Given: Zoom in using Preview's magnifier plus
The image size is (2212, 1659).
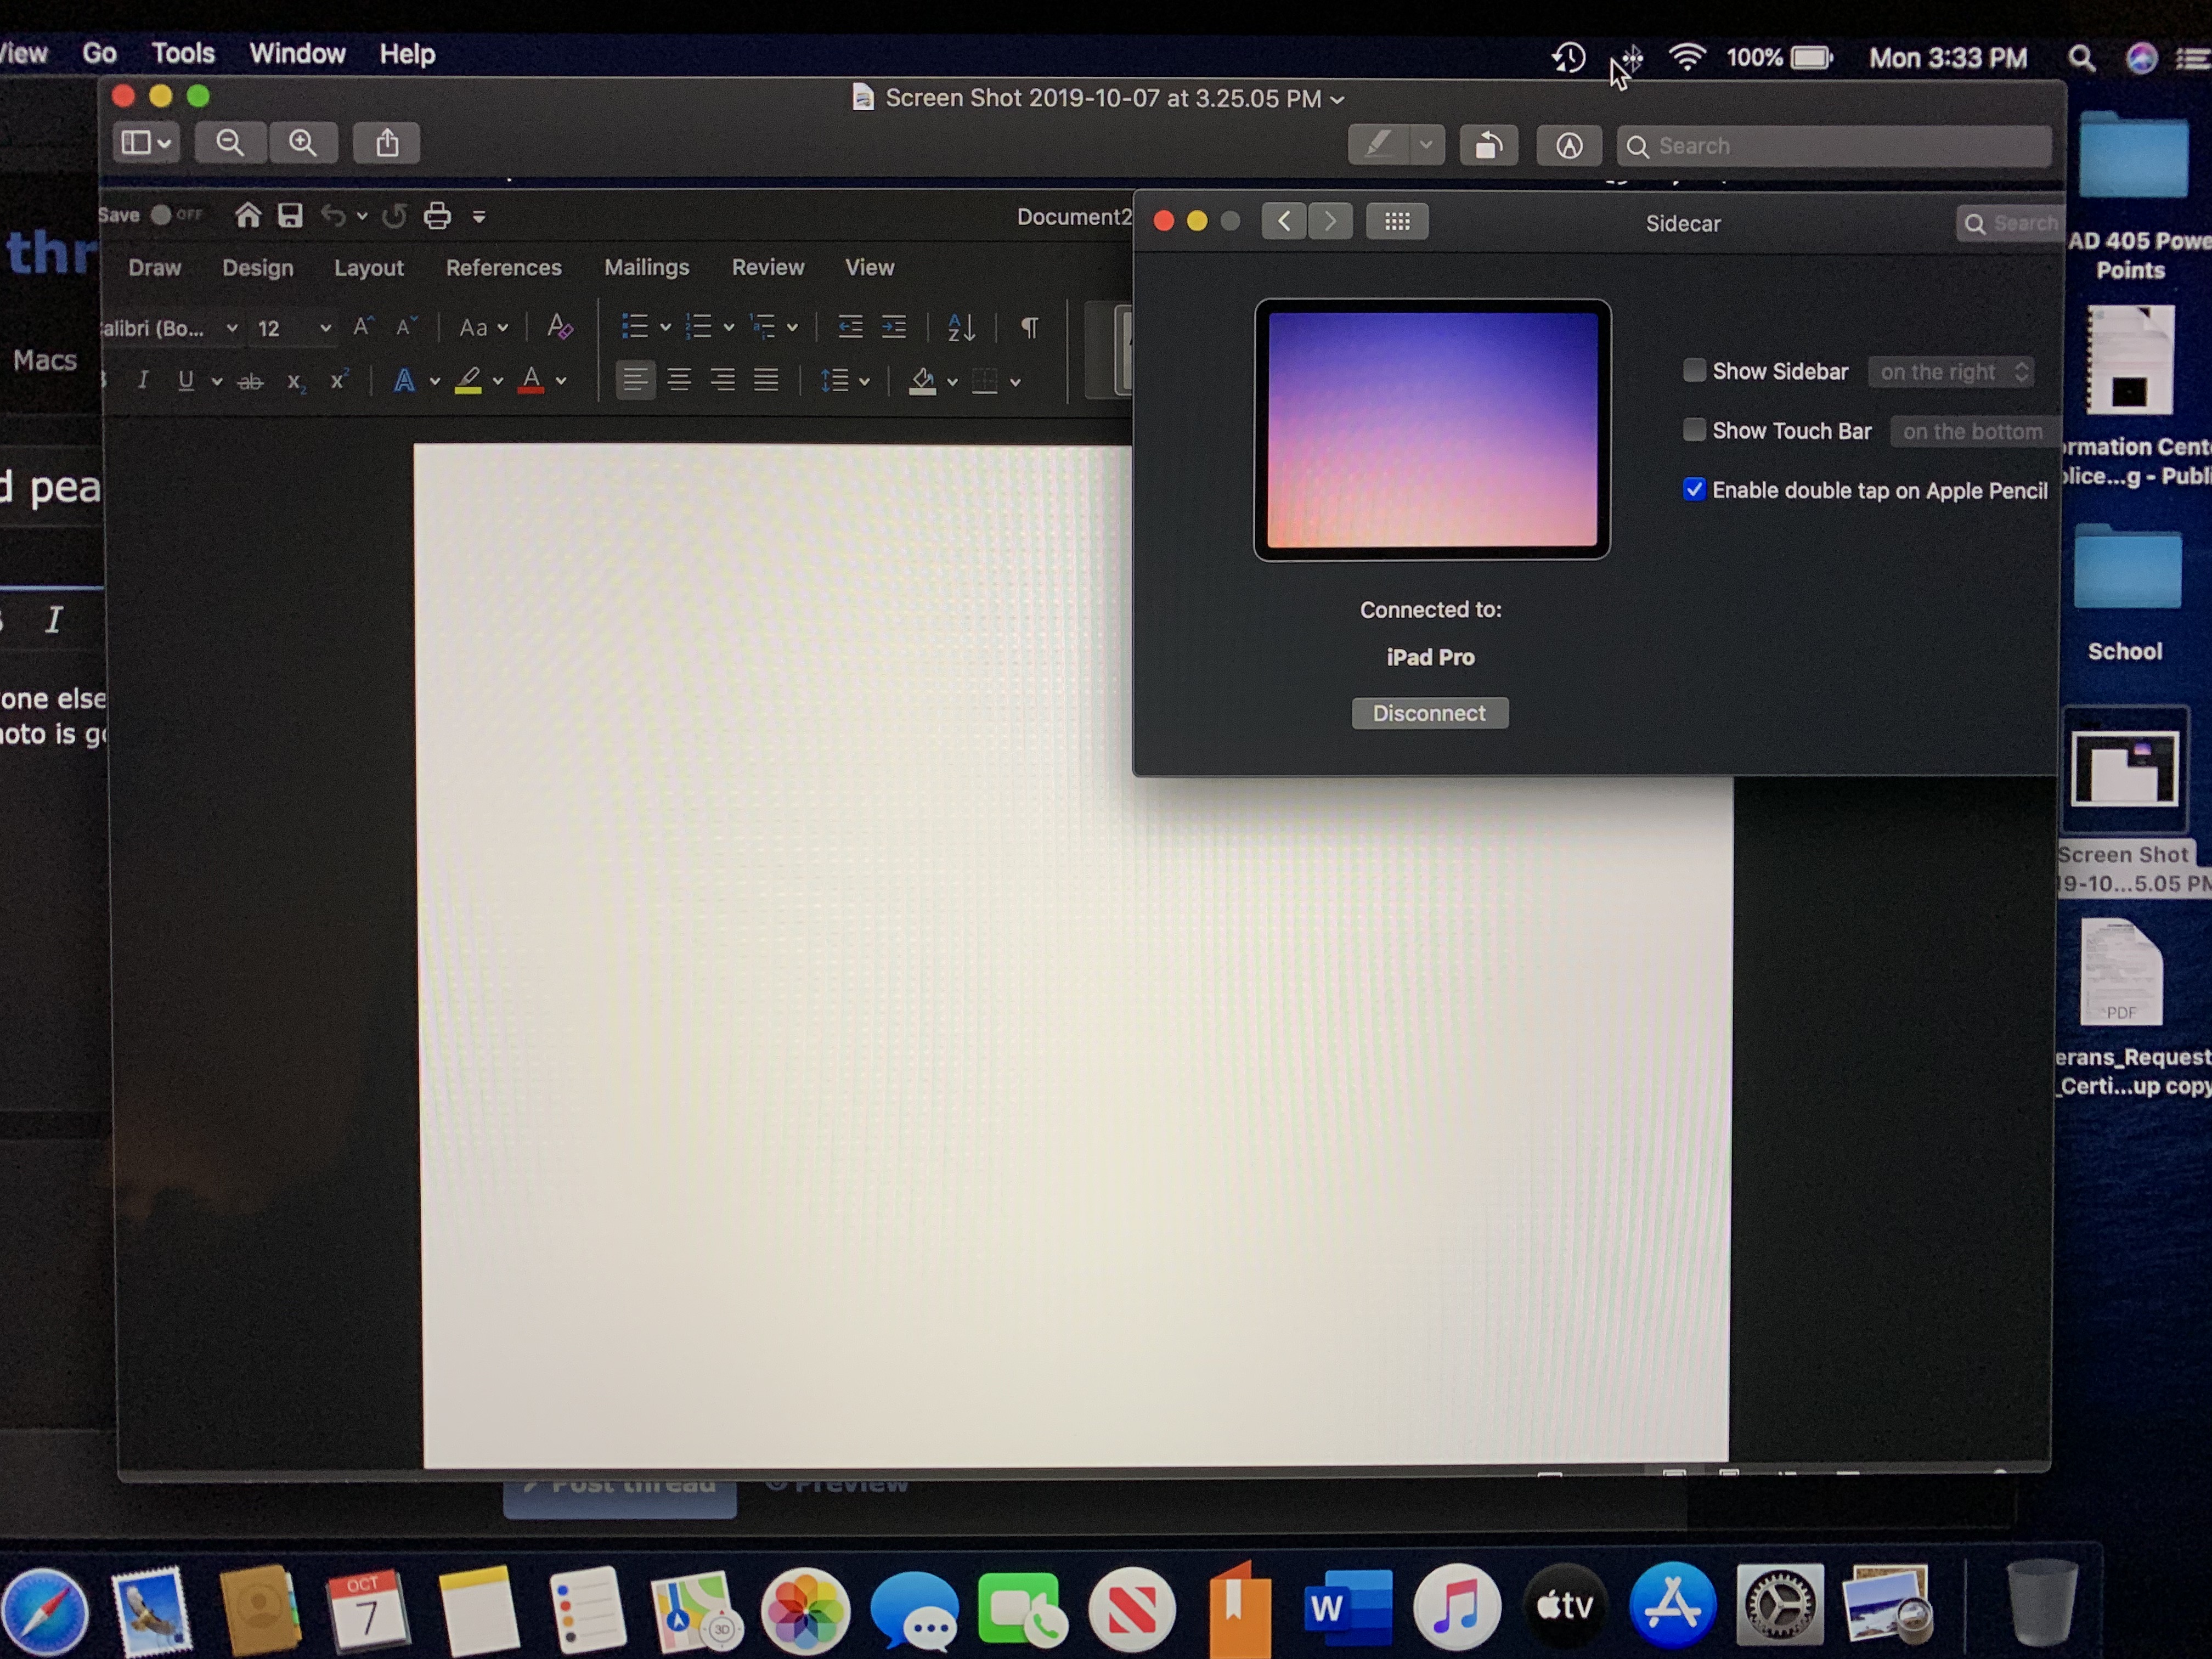Looking at the screenshot, I should click(x=303, y=144).
